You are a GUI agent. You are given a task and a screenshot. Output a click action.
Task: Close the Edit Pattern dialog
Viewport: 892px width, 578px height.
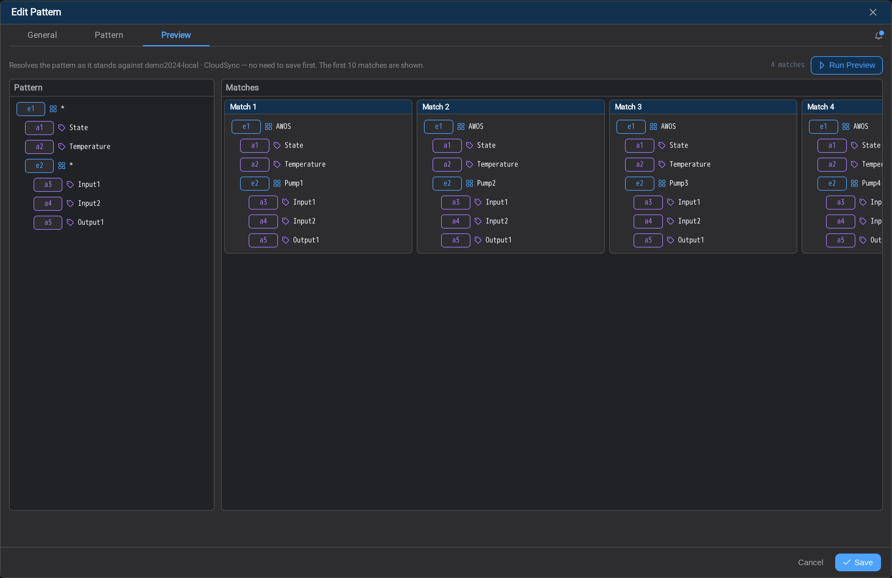pos(873,12)
